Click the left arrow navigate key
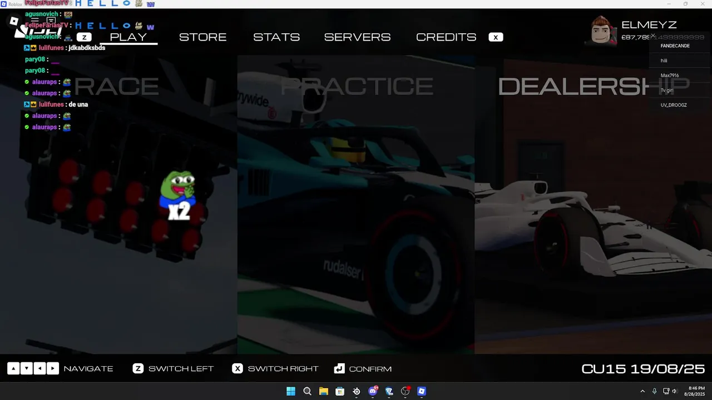Screen dimensions: 712x400 click(x=39, y=368)
